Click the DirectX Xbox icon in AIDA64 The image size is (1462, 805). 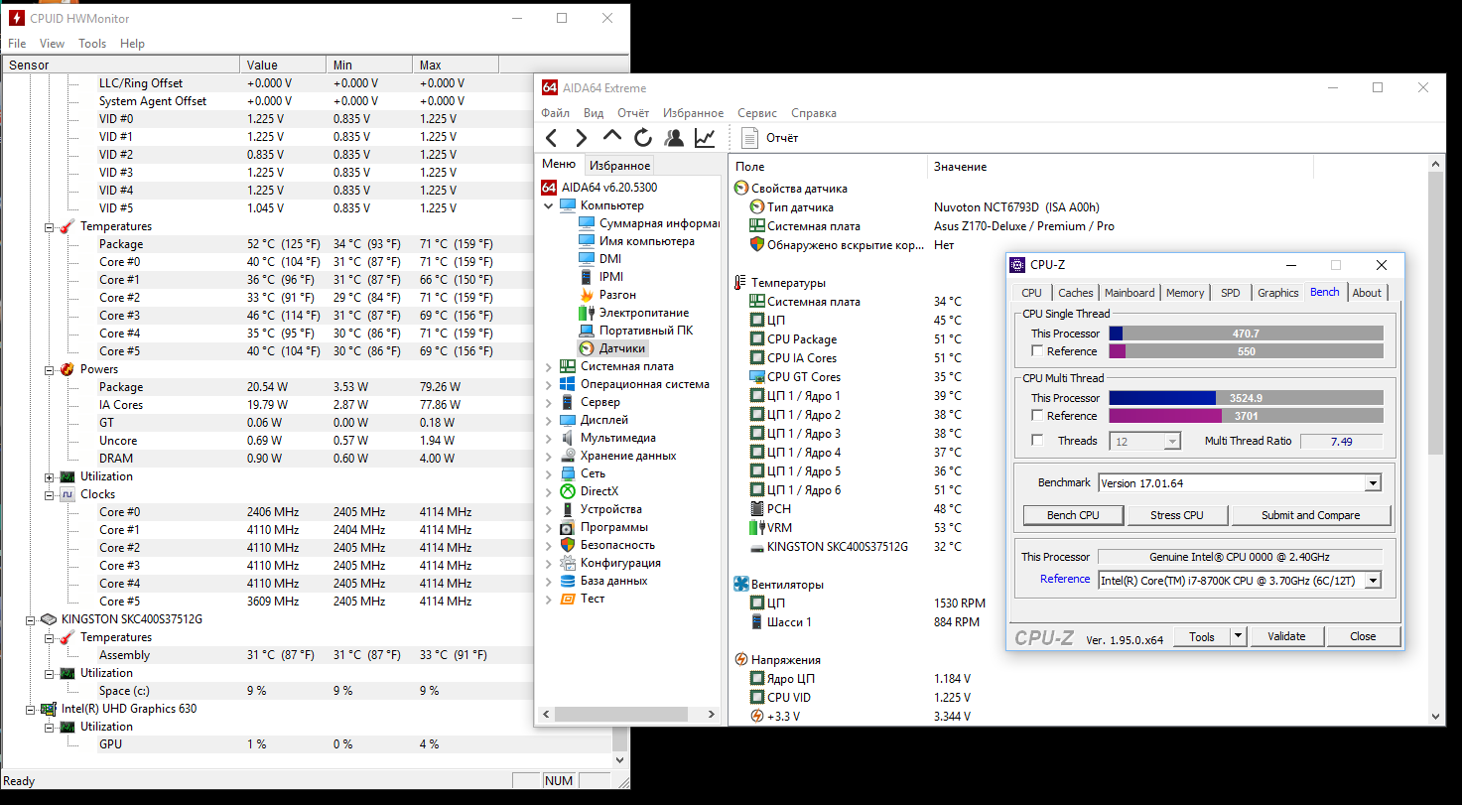point(568,491)
